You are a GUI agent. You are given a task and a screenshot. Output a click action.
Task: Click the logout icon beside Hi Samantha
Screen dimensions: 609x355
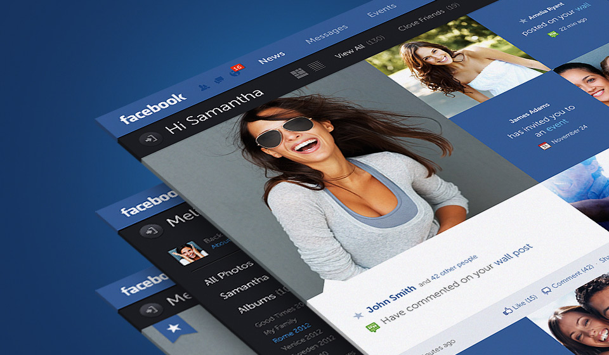pyautogui.click(x=151, y=138)
